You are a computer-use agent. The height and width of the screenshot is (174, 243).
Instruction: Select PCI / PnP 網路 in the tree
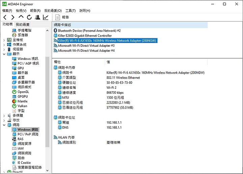click(28, 134)
